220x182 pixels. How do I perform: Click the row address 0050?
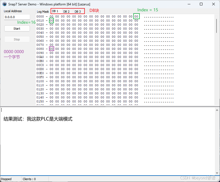click(x=40, y=37)
